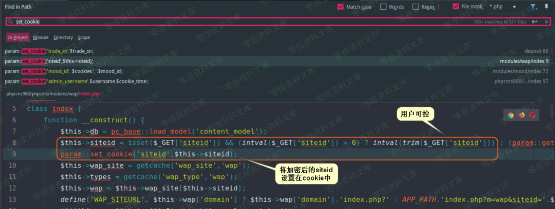Open the search filter funnel icon
Image resolution: width=555 pixels, height=209 pixels.
[533, 7]
